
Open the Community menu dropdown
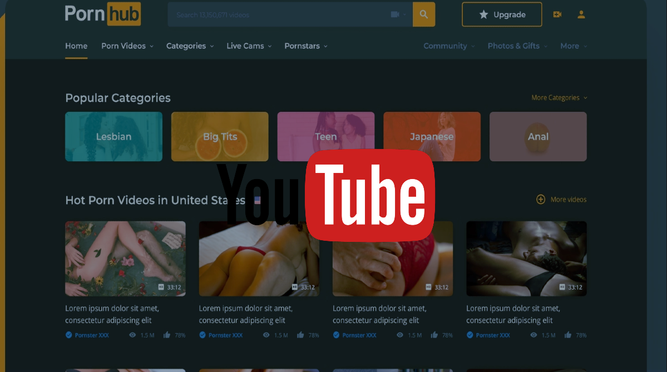coord(449,46)
